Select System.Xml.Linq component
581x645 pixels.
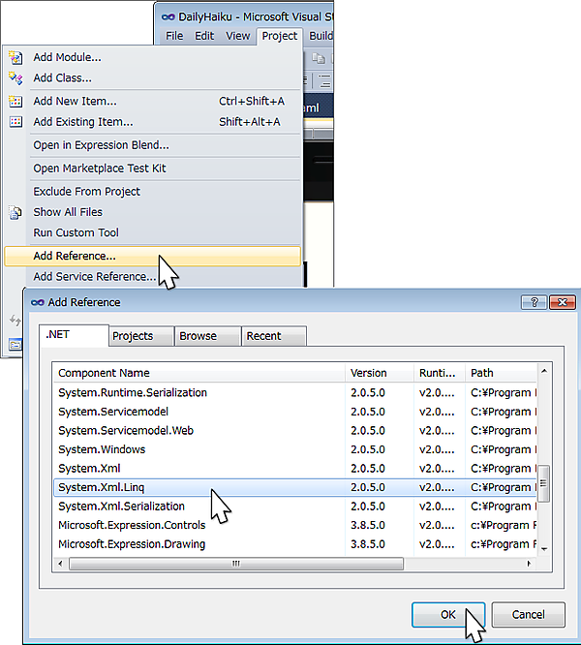pos(295,487)
